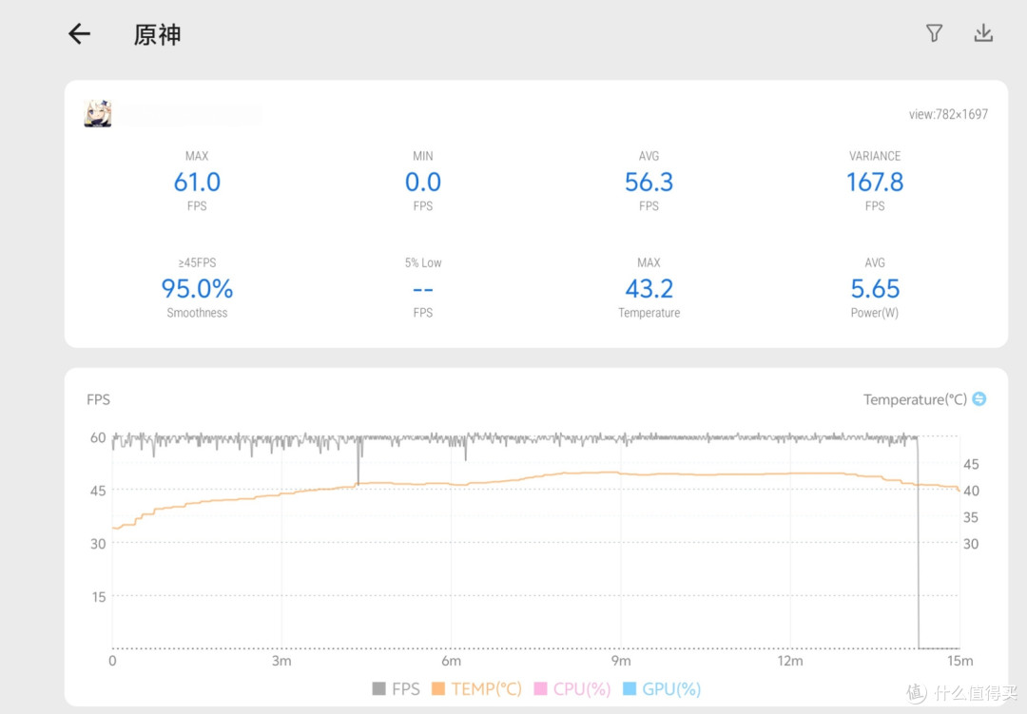Screen dimensions: 1027x714
Task: Click the MIN 0.0 FPS value
Action: (x=423, y=183)
